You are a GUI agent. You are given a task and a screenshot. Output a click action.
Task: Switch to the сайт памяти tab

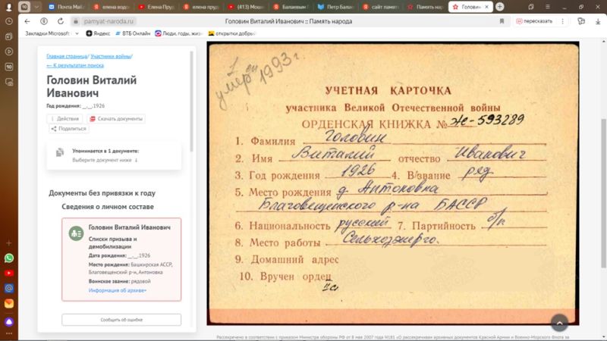381,7
